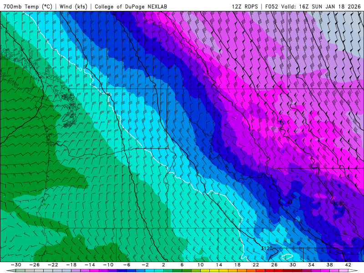Click the '12Z RDPS' model run label
The image size is (364, 273).
pyautogui.click(x=245, y=6)
